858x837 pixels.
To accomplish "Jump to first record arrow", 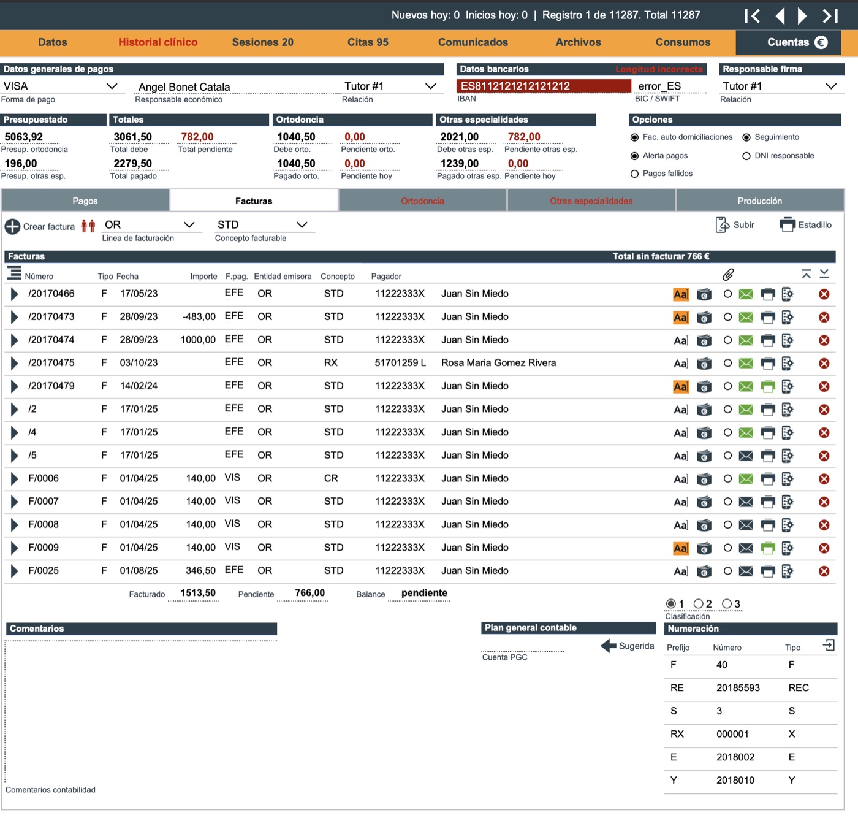I will coord(753,16).
